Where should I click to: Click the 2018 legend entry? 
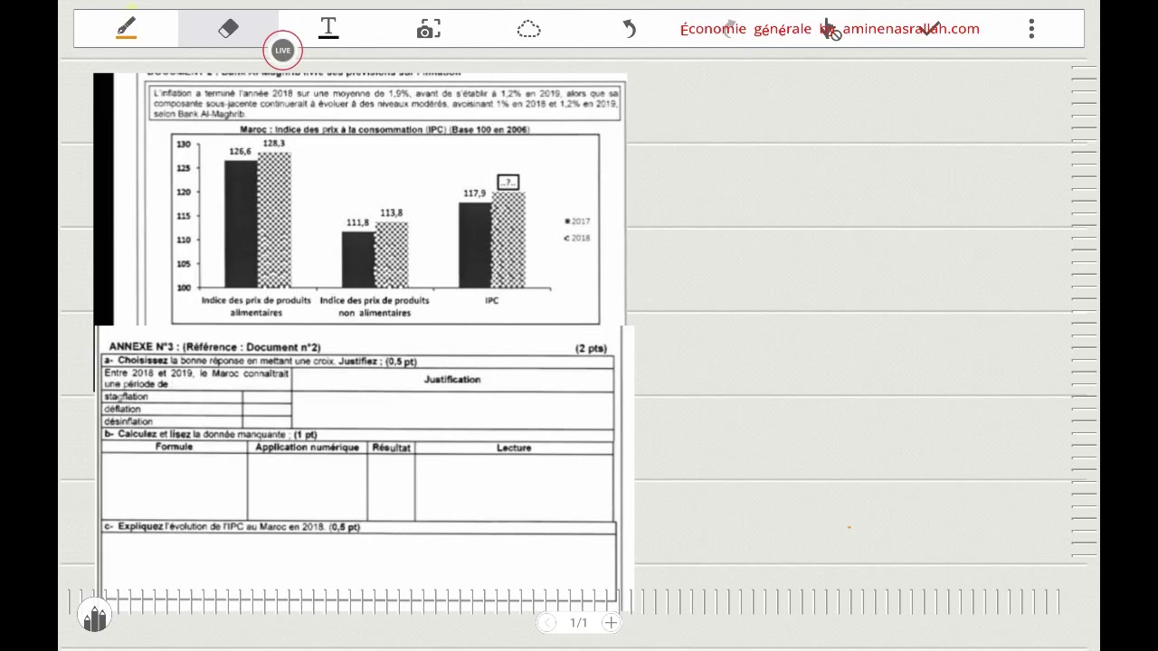click(577, 239)
